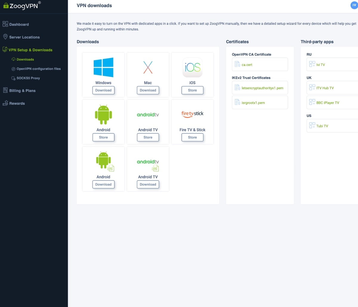Download the Android APK

[103, 185]
